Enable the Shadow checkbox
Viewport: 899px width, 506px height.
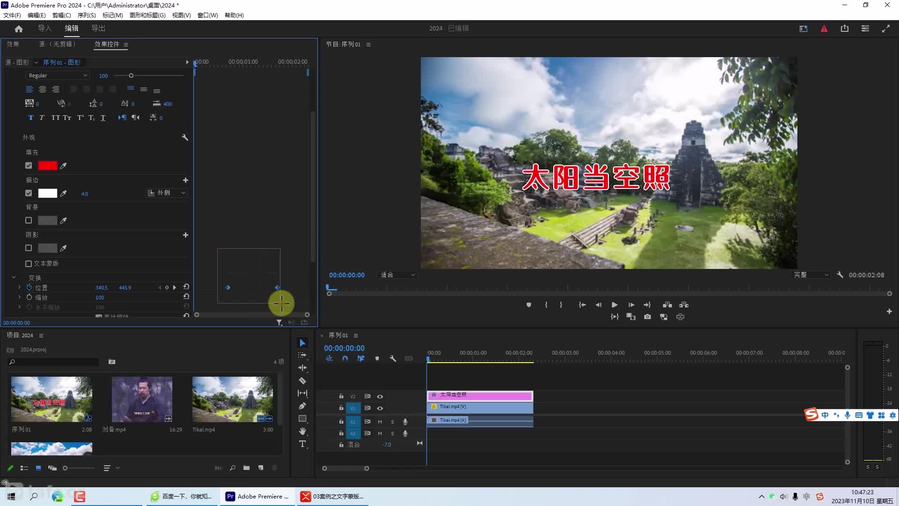29,248
